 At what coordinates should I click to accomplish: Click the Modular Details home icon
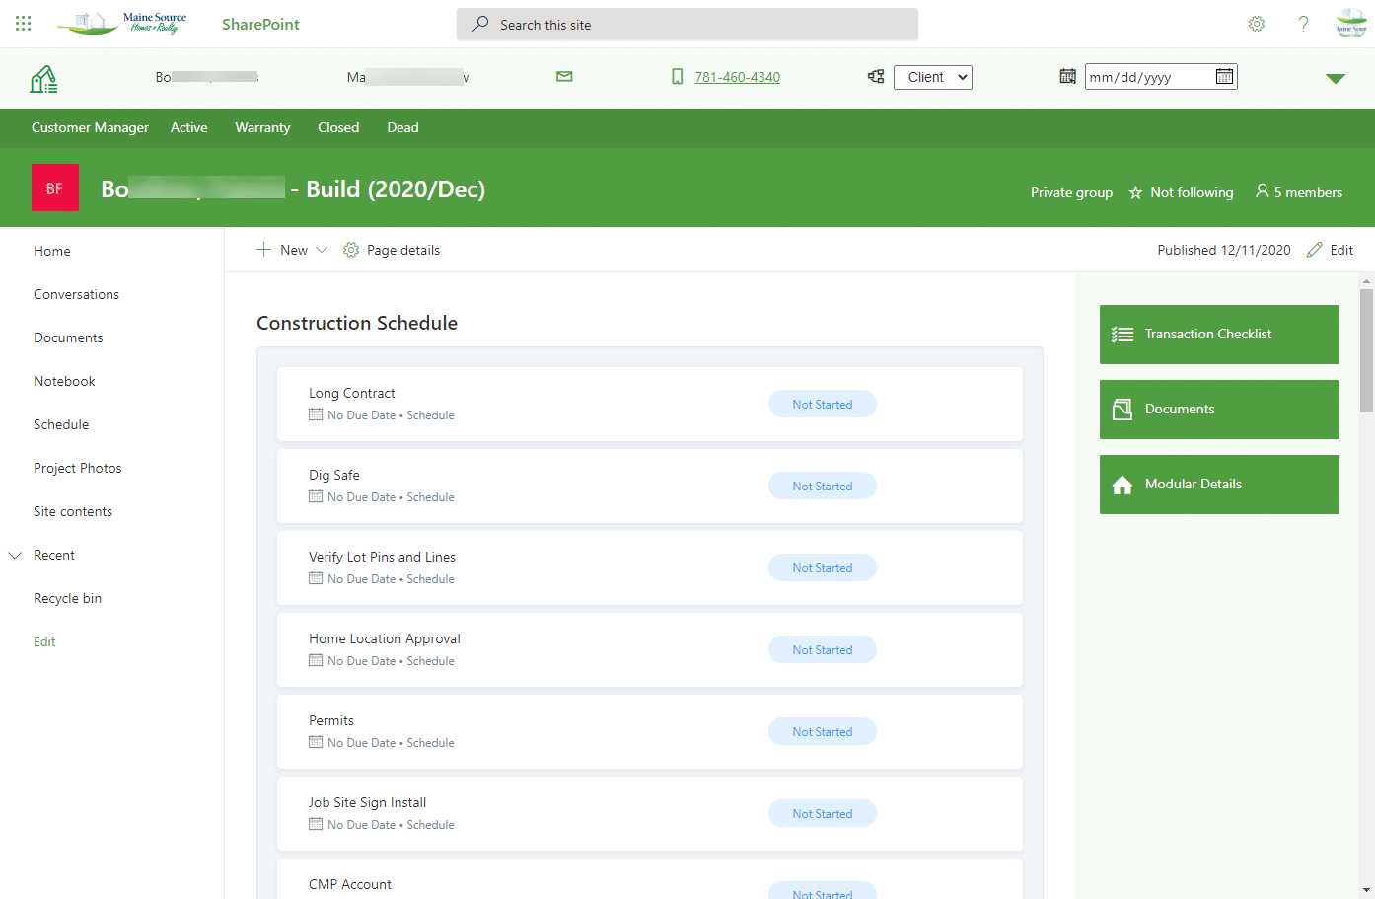pos(1122,485)
